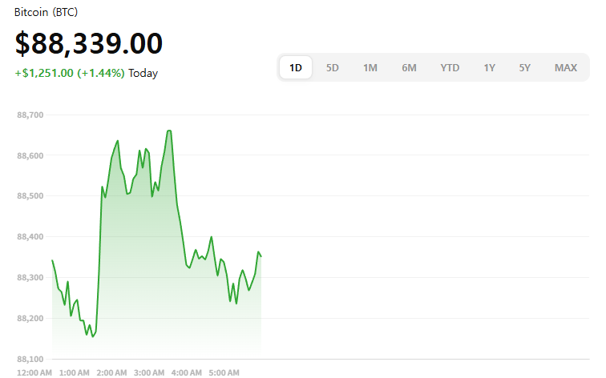Switch chart to 1Y view
Viewport: 606px width, 378px height.
click(x=489, y=68)
